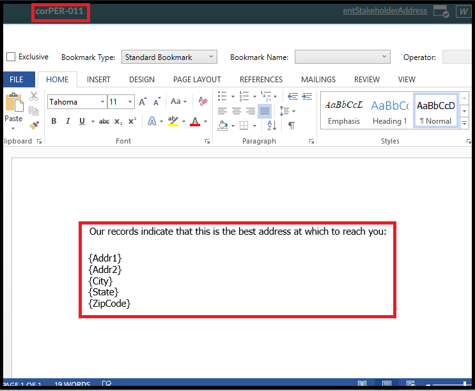Apply Heading 1 style
The width and height of the screenshot is (475, 391).
tap(390, 112)
